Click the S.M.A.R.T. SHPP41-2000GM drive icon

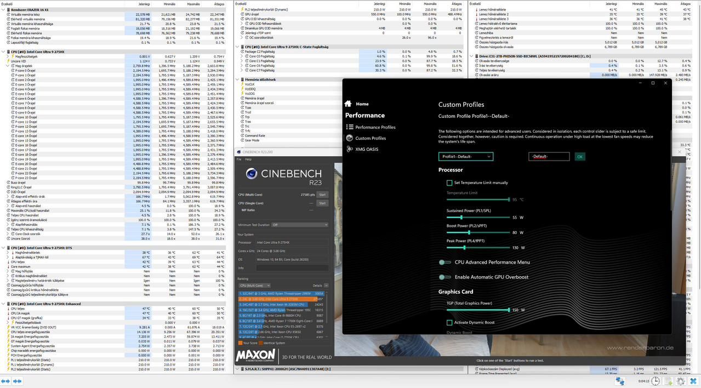242,369
